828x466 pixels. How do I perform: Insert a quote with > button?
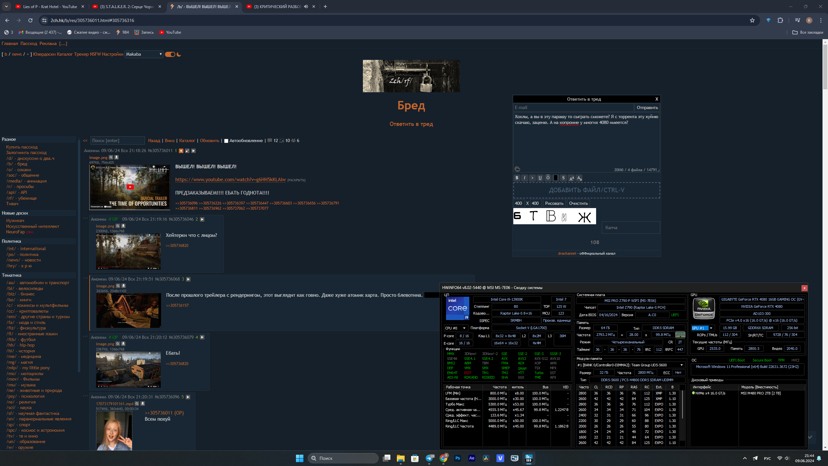click(x=532, y=178)
